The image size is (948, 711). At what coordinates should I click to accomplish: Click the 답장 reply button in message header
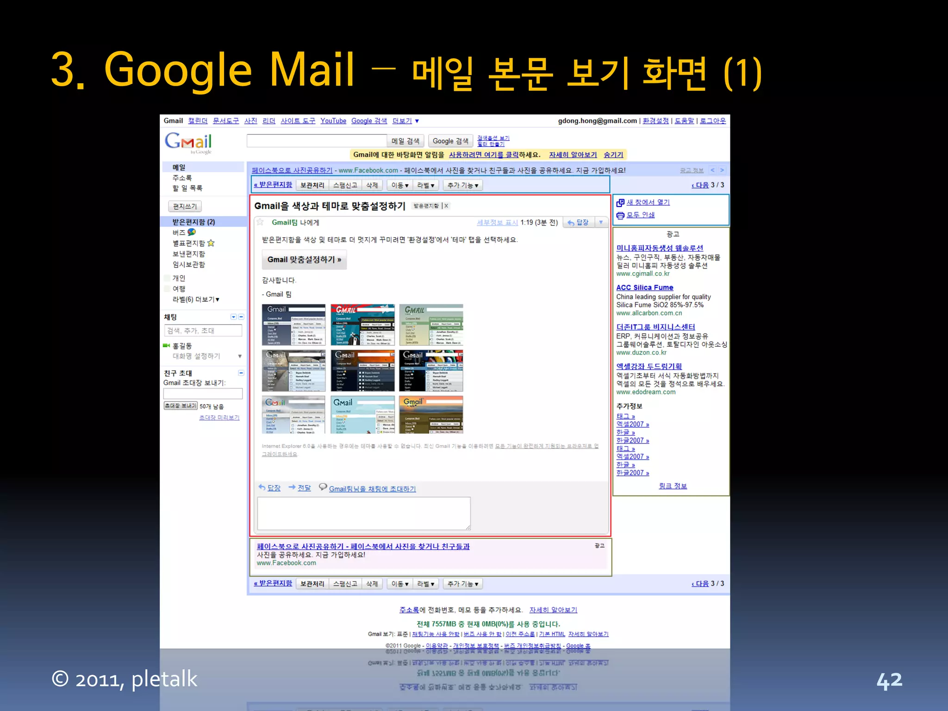[578, 223]
